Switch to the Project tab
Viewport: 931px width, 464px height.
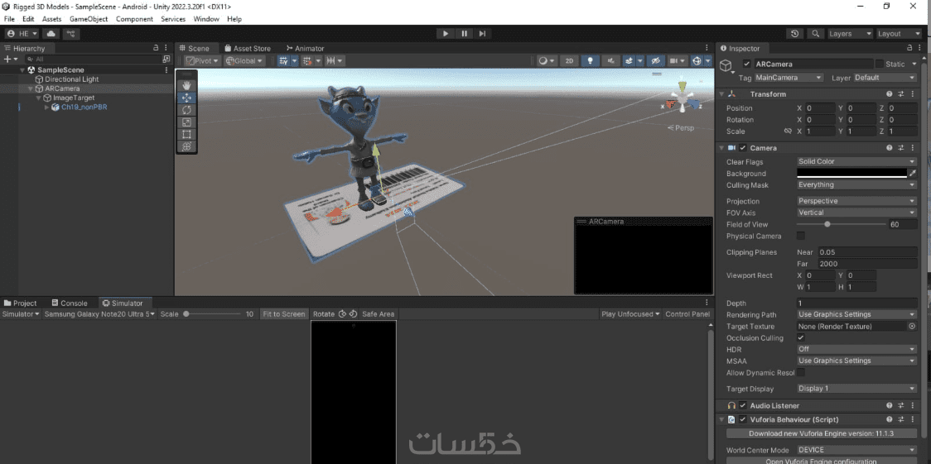[20, 303]
